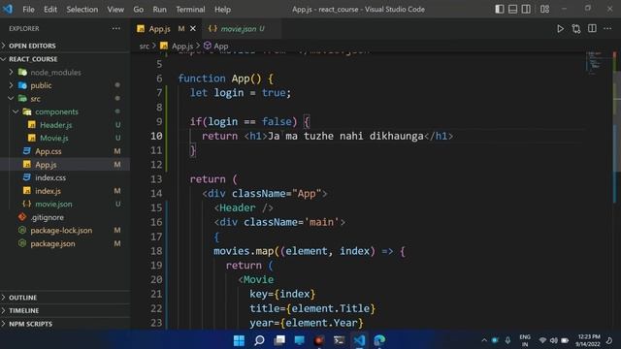
Task: Open the Terminal app on taskbar
Action: [x=339, y=340]
